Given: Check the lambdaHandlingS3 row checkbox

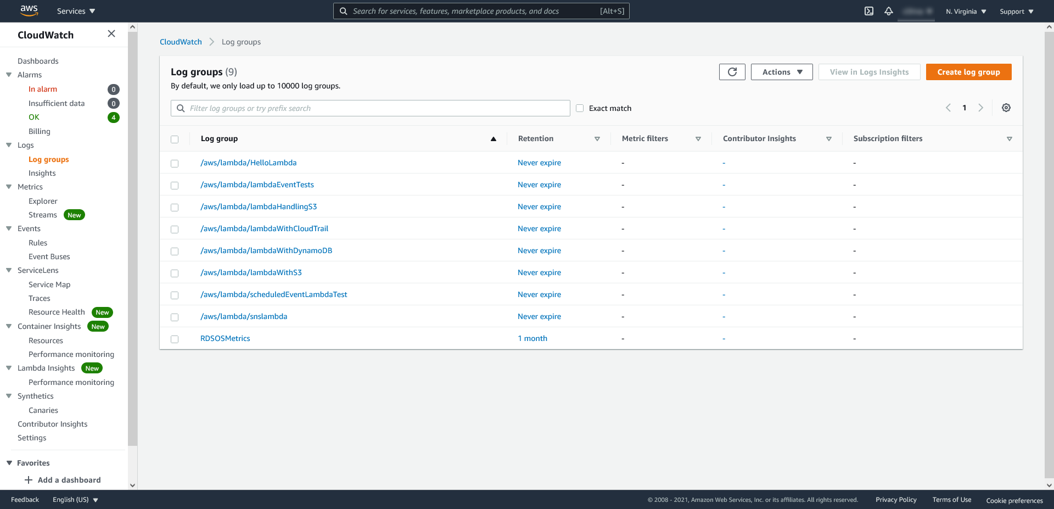Looking at the screenshot, I should tap(175, 208).
